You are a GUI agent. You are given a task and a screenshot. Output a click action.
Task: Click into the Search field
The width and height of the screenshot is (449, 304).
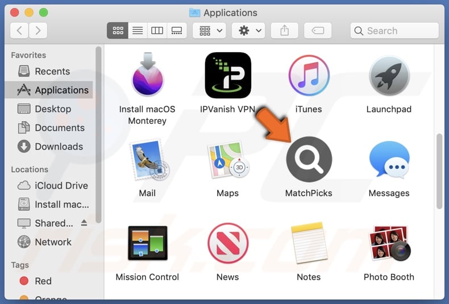394,31
